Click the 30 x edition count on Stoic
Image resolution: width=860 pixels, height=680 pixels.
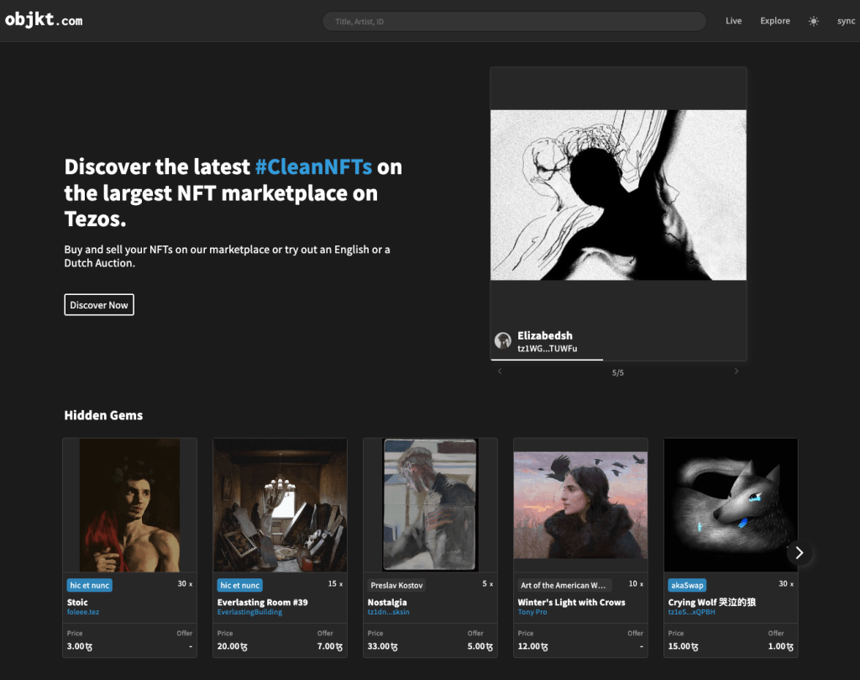(x=185, y=584)
